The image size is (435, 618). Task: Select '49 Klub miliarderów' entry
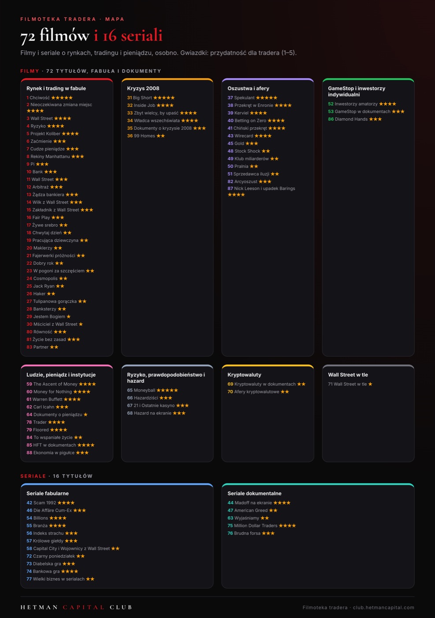[x=253, y=158]
